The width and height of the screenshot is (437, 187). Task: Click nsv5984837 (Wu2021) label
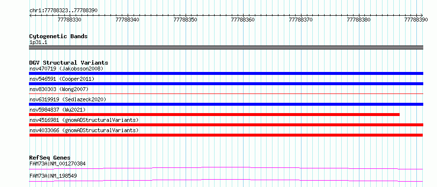57,110
